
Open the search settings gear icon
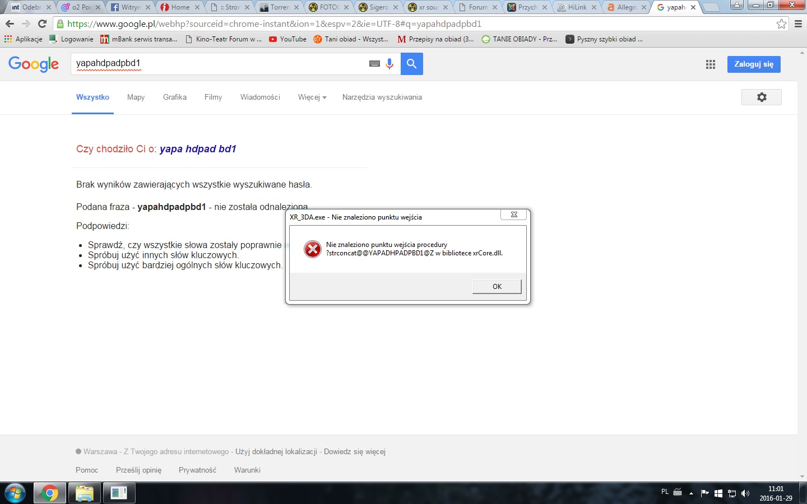point(761,97)
